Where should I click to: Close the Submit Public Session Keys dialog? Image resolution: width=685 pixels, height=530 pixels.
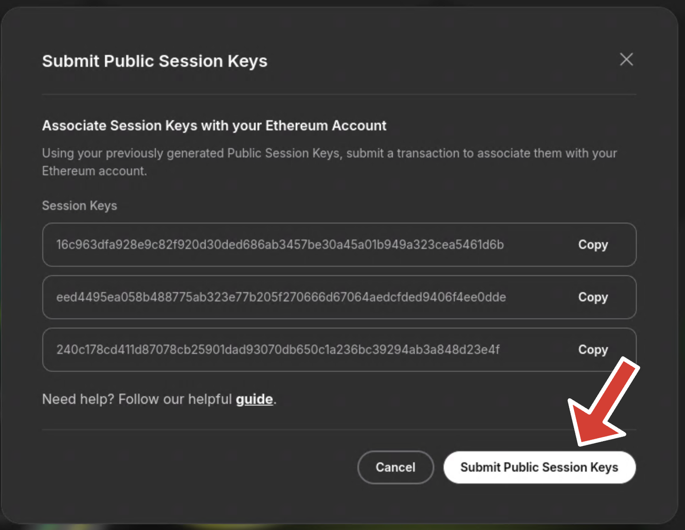point(626,59)
